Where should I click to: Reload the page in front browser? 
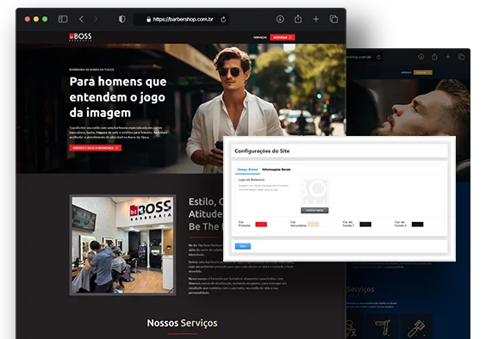[223, 19]
